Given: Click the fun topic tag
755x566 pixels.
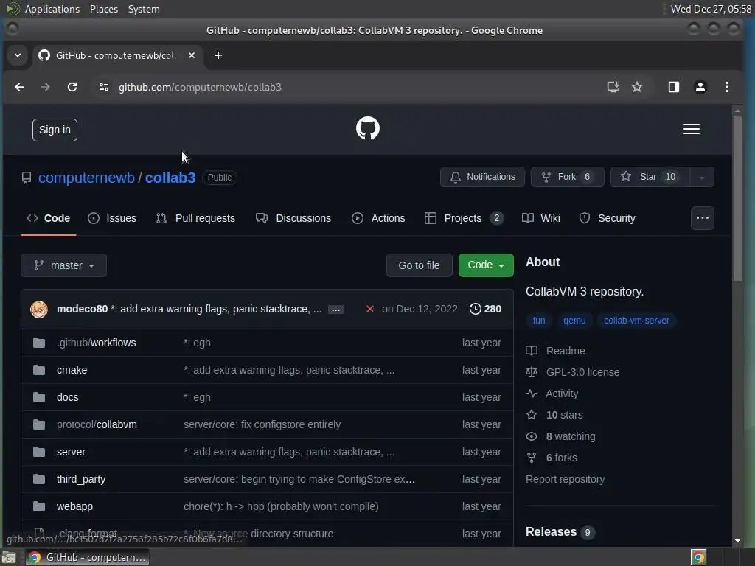Looking at the screenshot, I should click(x=539, y=321).
